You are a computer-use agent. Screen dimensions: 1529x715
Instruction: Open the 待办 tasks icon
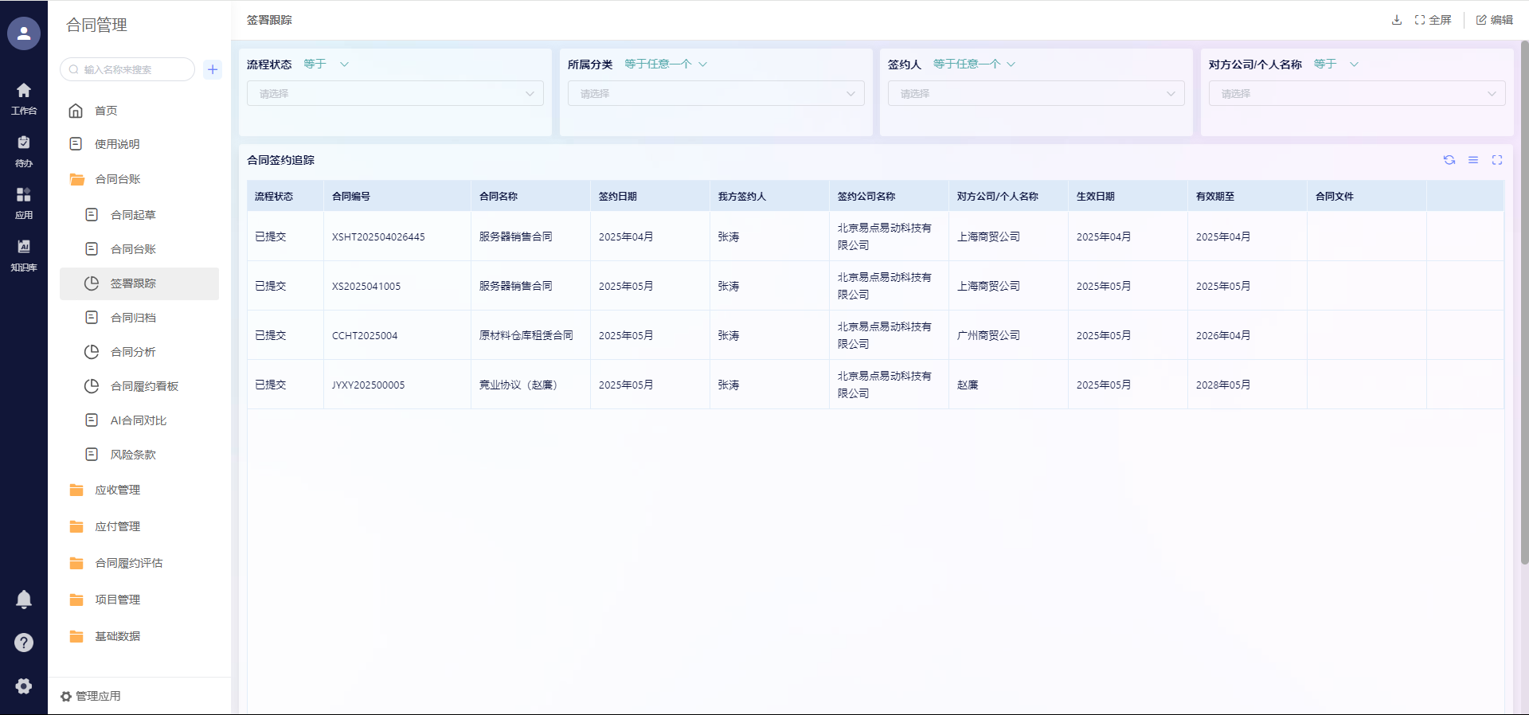click(24, 150)
